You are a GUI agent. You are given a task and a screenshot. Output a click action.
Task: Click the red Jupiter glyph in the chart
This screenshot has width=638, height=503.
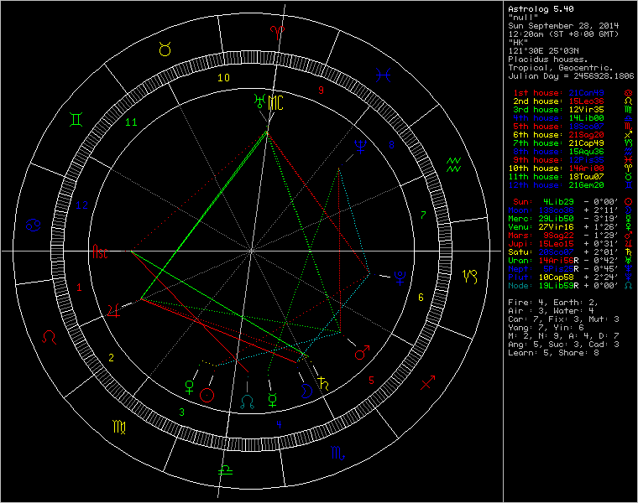point(114,311)
